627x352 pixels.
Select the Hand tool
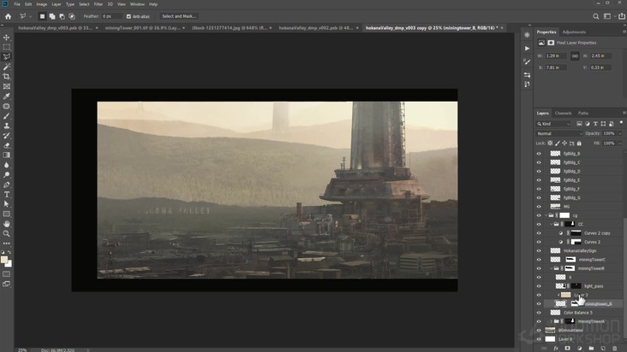tap(6, 224)
